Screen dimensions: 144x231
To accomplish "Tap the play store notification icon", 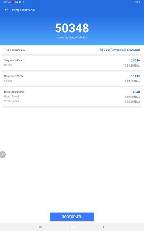I will [20, 2].
